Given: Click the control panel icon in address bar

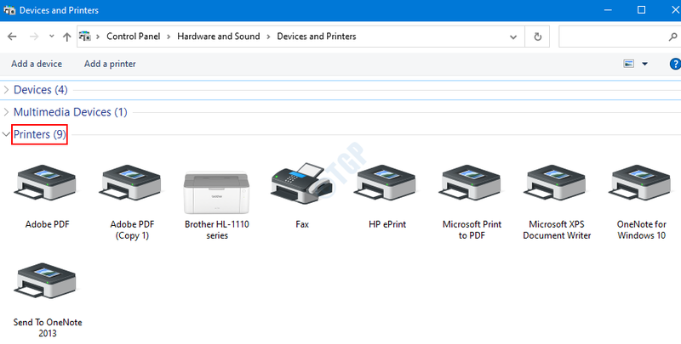Looking at the screenshot, I should [86, 37].
